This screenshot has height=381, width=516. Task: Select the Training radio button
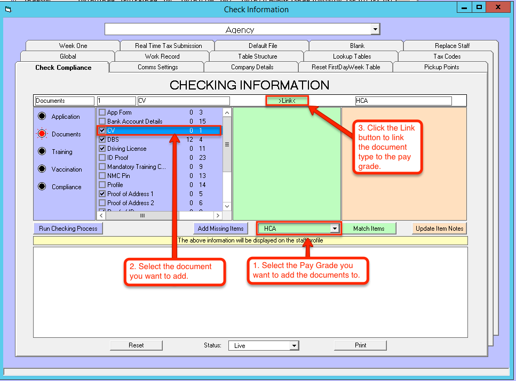click(x=42, y=152)
